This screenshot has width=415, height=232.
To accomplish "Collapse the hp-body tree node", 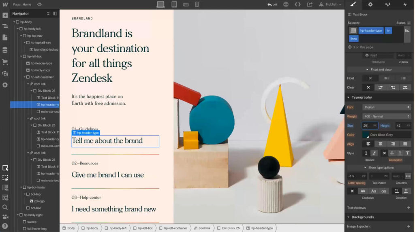I will coord(14,22).
